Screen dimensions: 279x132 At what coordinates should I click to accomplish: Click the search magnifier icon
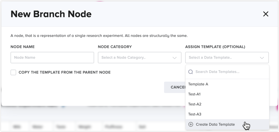(x=191, y=72)
